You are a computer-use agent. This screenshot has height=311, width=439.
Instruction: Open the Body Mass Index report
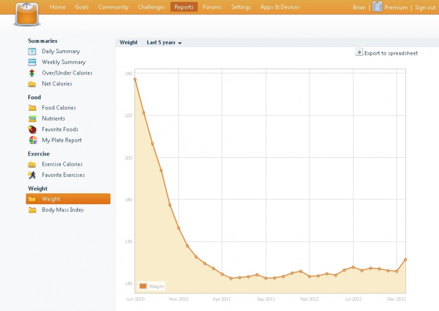pyautogui.click(x=63, y=210)
